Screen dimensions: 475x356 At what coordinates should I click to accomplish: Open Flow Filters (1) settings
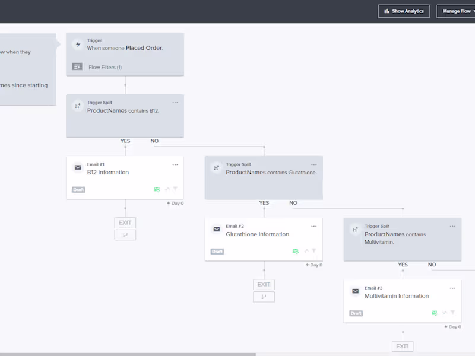click(x=105, y=67)
